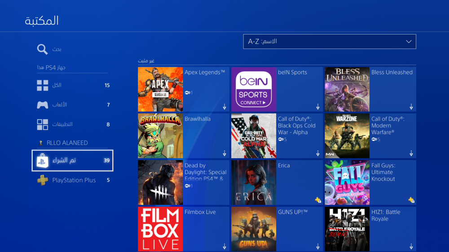Screen dimensions: 449x252
Task: Click PS Plus lock icon on Erica
Action: pyautogui.click(x=318, y=200)
